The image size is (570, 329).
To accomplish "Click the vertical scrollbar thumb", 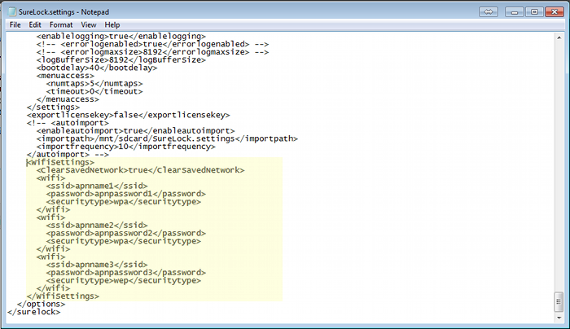I will [x=559, y=302].
